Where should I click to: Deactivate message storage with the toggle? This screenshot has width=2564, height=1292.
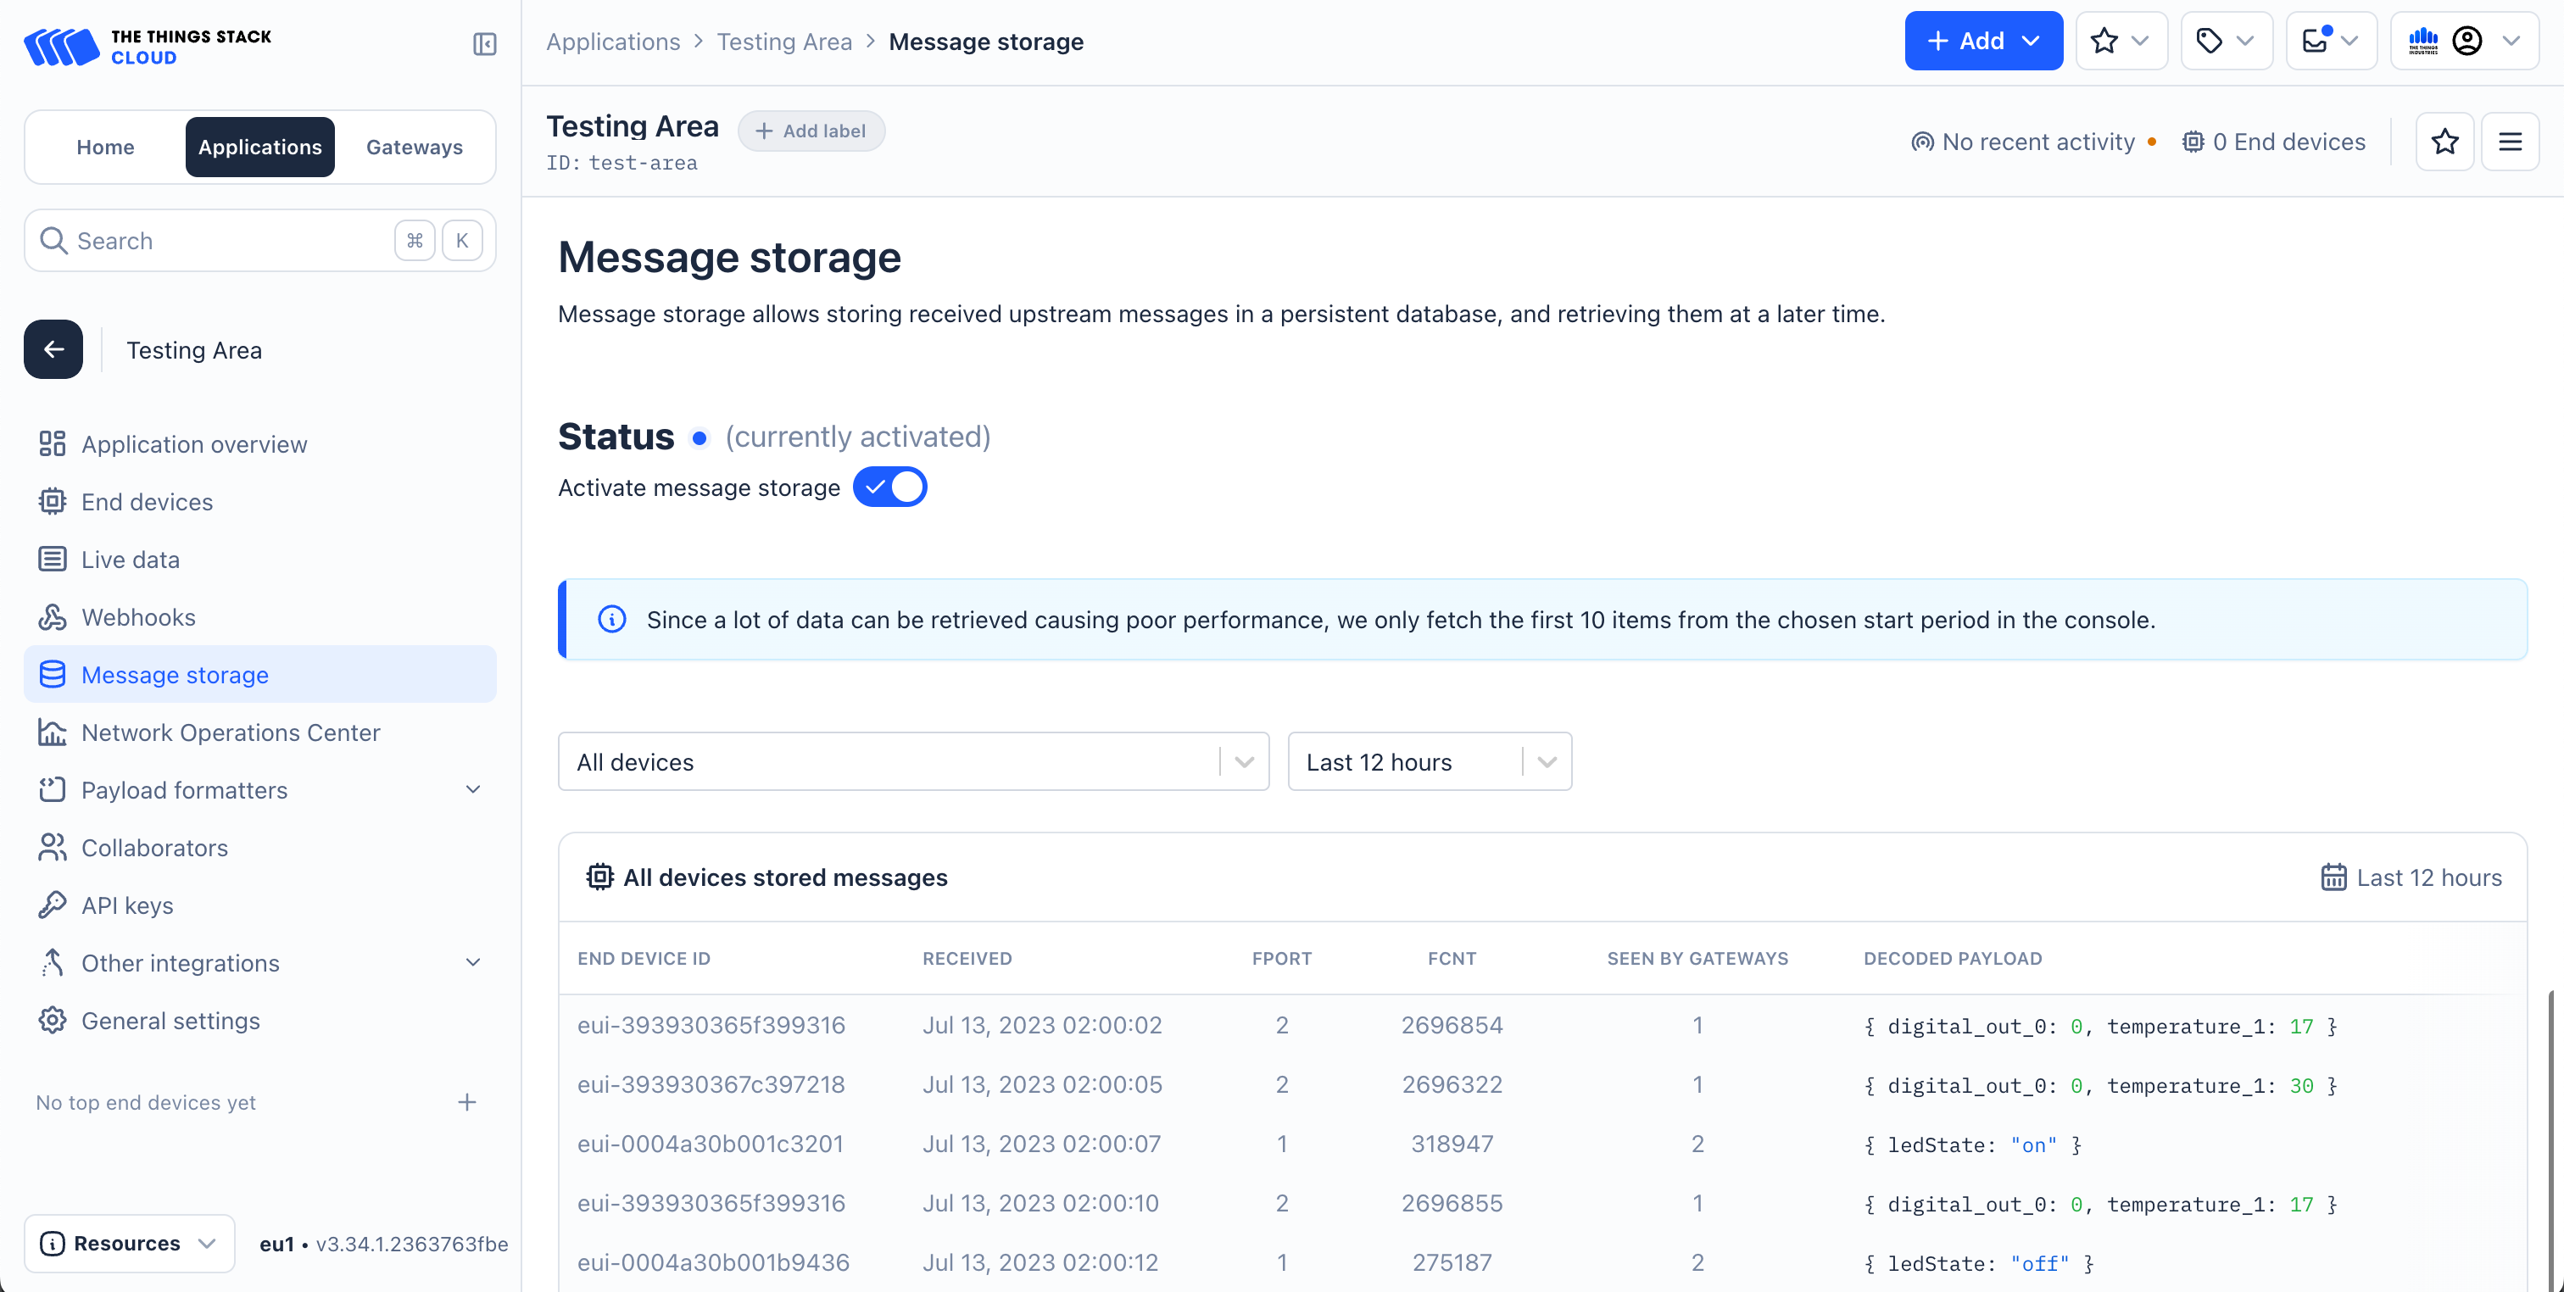[x=889, y=487]
